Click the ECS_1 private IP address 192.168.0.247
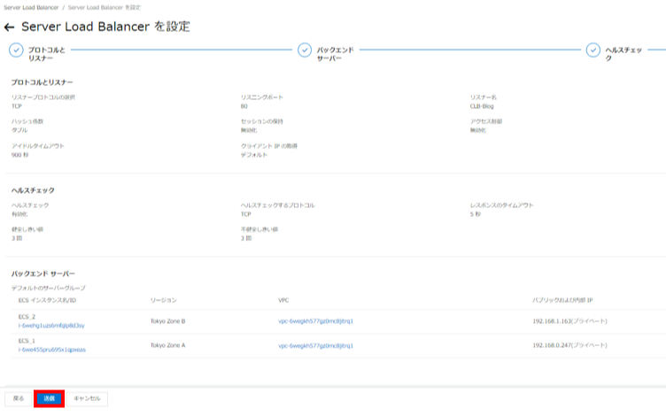Screen dimensions: 666x416 [x=570, y=346]
